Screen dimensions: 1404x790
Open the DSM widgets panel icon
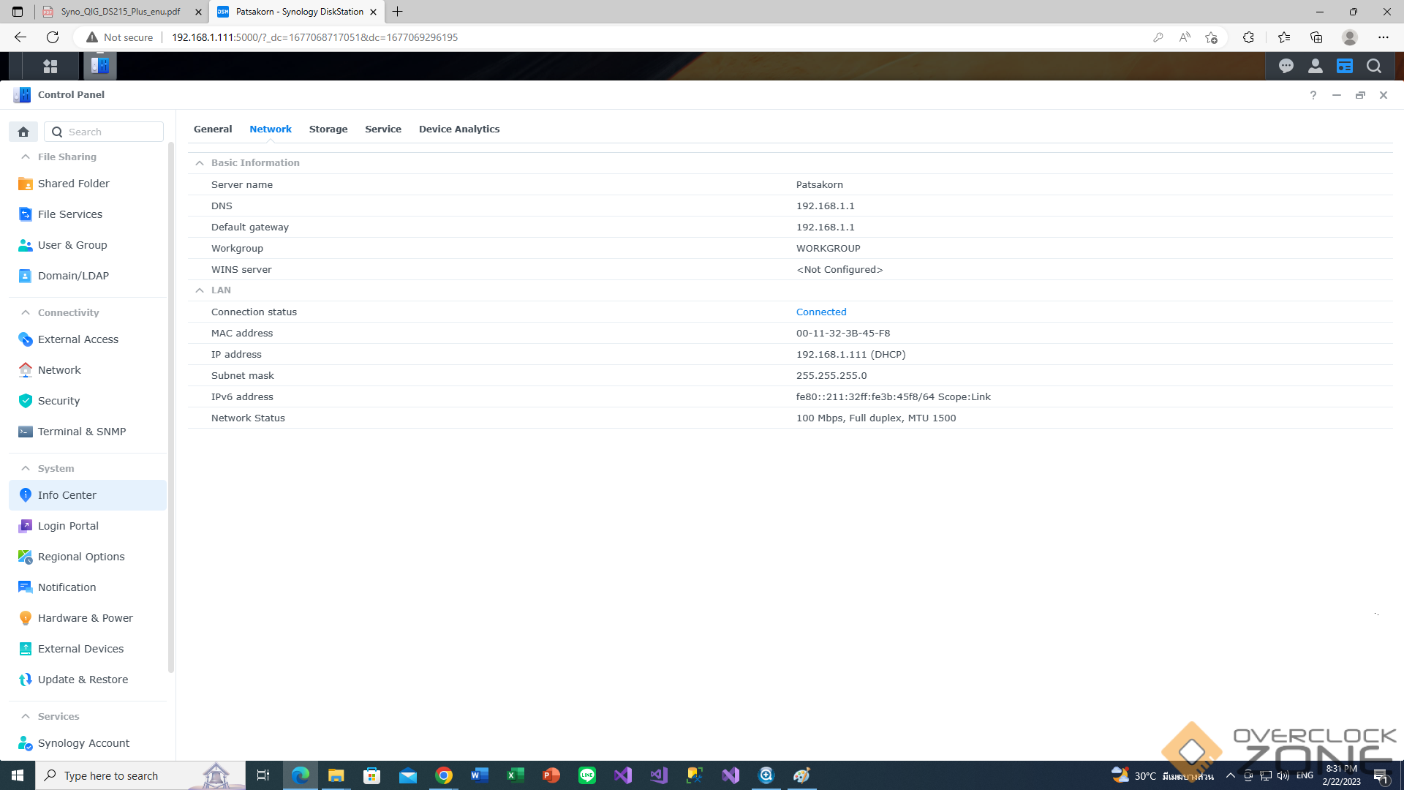coord(1344,67)
